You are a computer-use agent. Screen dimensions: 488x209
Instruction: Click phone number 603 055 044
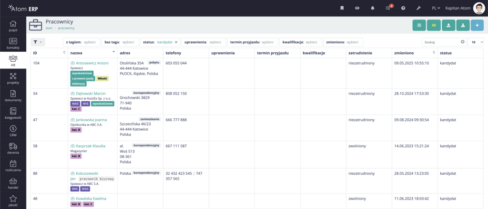tap(176, 63)
